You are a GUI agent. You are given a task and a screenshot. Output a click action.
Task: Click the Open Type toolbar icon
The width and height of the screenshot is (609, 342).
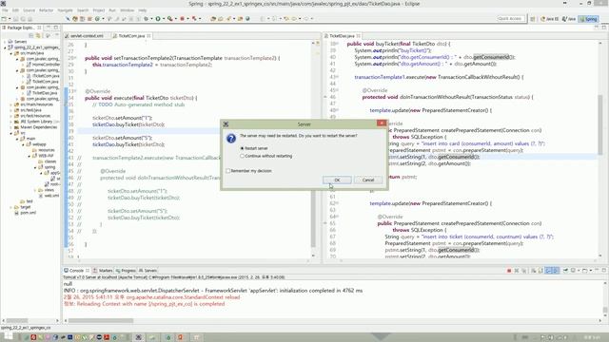click(213, 19)
